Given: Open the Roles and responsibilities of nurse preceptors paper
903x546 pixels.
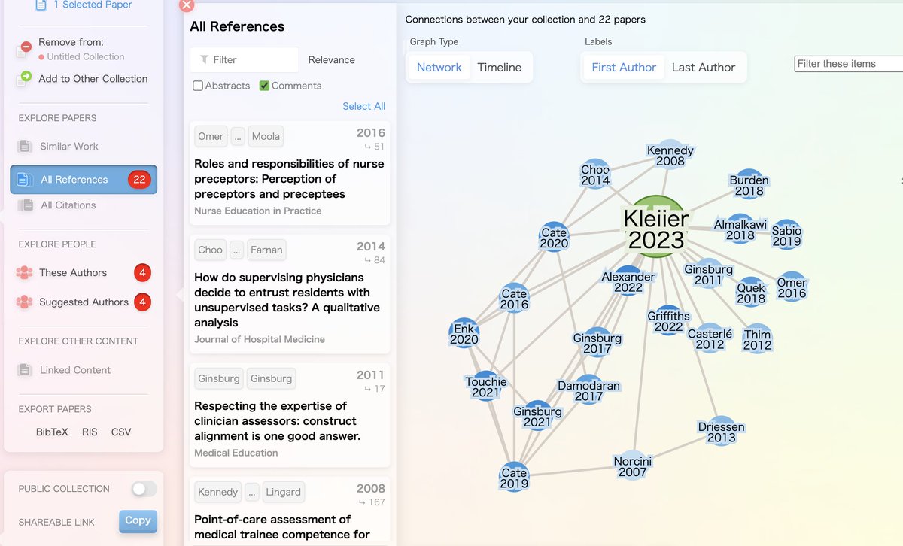Looking at the screenshot, I should click(289, 179).
